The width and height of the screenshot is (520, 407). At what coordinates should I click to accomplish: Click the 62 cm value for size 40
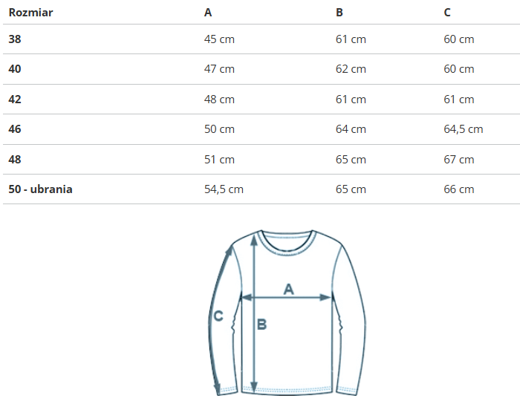point(351,69)
